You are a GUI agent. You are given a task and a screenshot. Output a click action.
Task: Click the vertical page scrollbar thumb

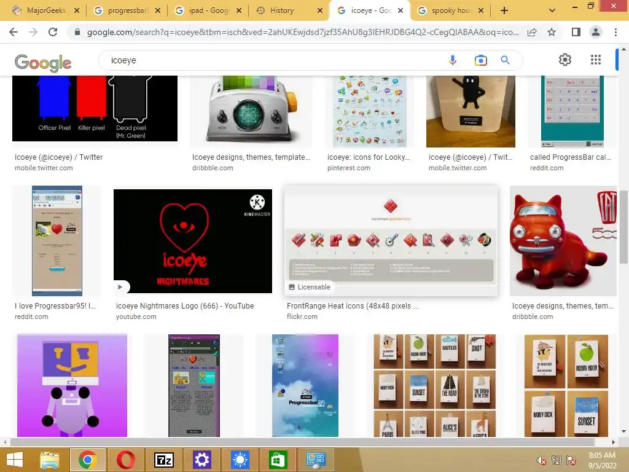pos(623,227)
